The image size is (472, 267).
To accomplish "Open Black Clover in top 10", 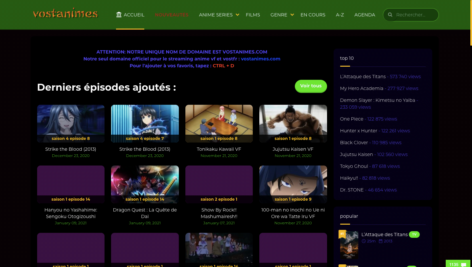I will (x=354, y=143).
